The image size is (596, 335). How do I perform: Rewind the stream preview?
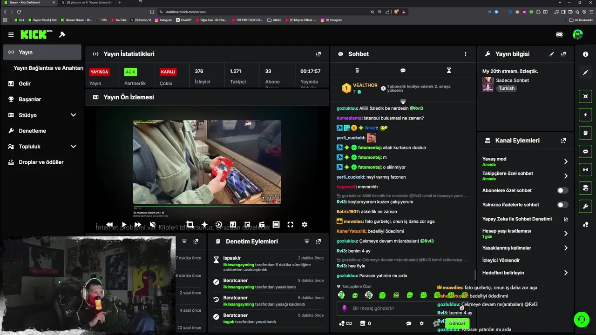pyautogui.click(x=109, y=224)
